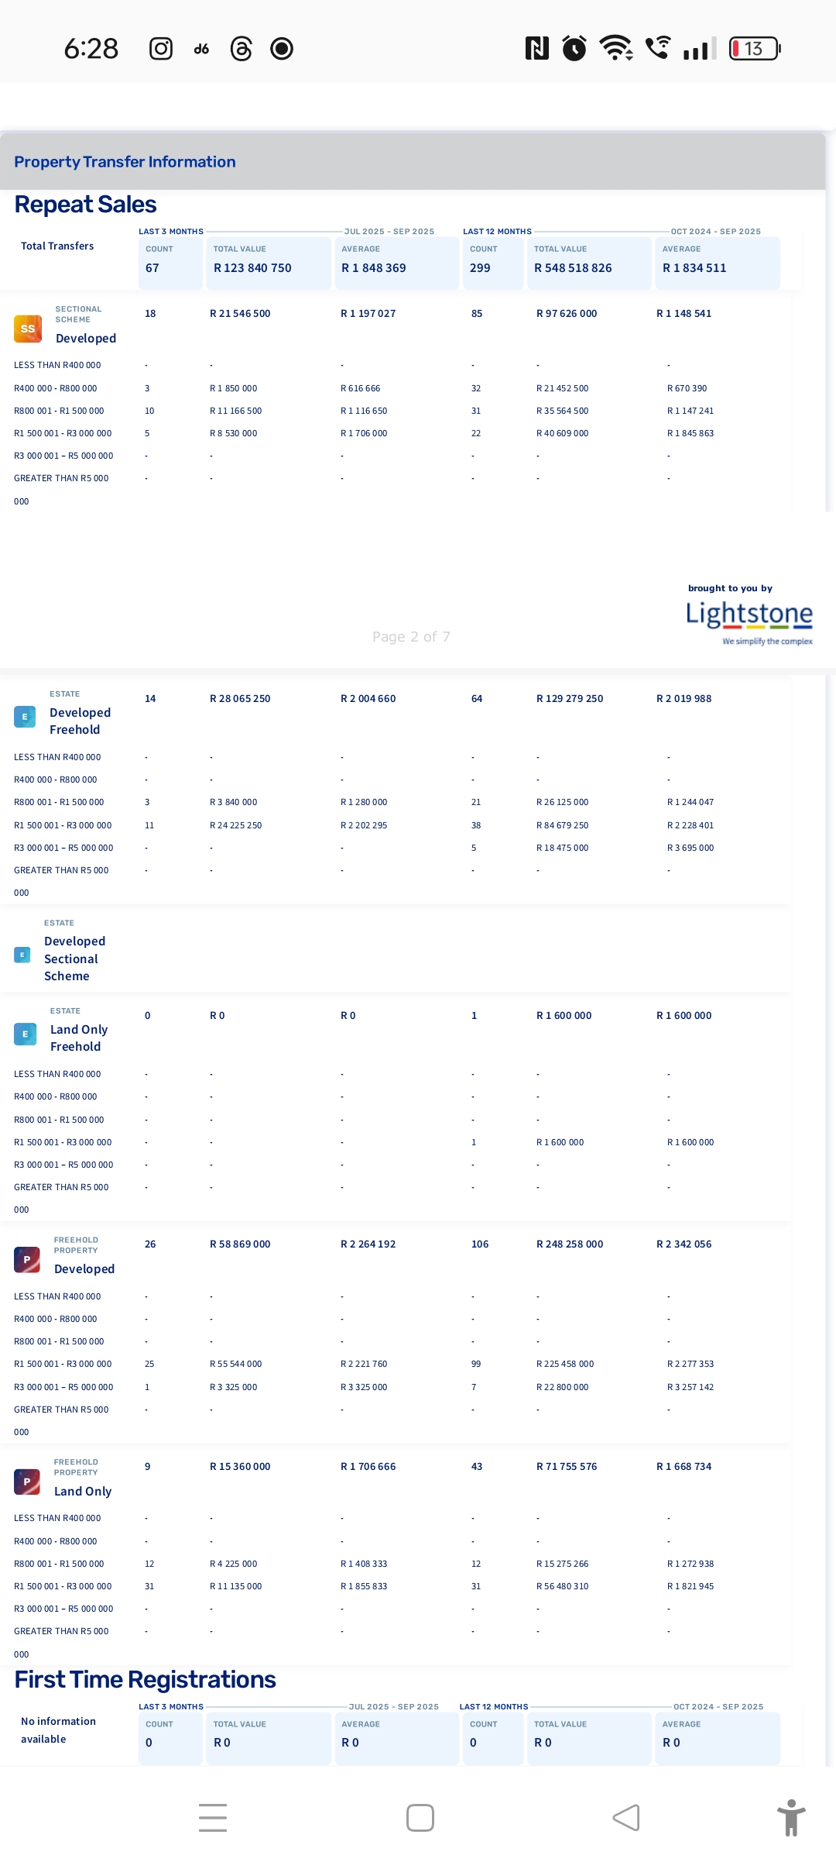The width and height of the screenshot is (836, 1869).
Task: Tap the 6:28 clock in status bar
Action: click(x=91, y=49)
